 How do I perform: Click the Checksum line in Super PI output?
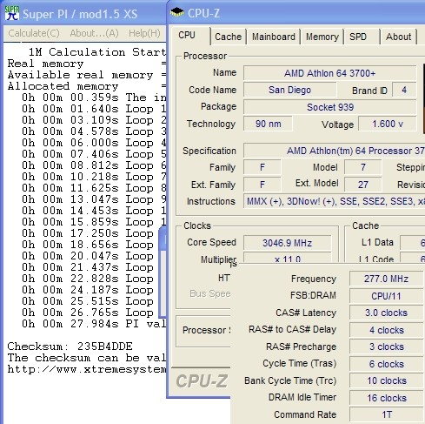70,347
